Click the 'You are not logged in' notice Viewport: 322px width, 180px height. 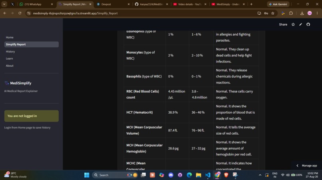click(32, 116)
